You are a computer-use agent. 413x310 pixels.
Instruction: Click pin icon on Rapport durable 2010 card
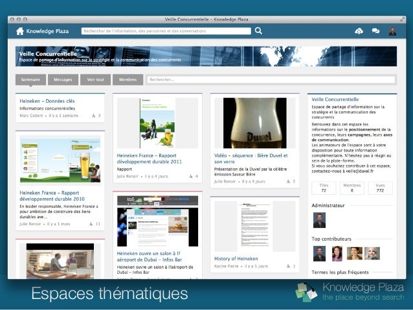(91, 224)
